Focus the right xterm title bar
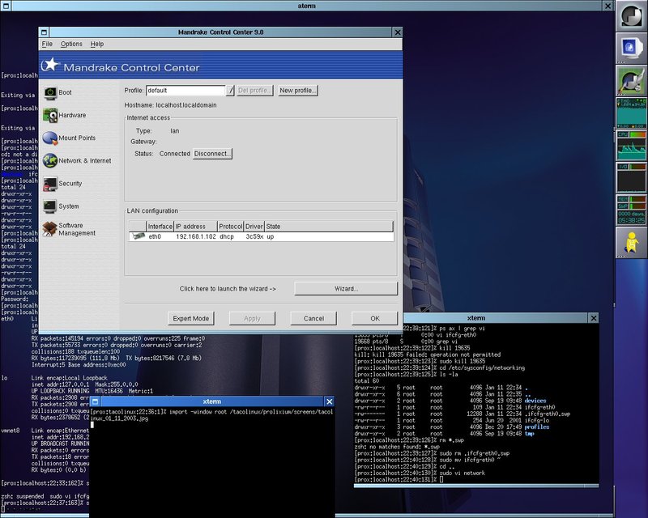648x518 pixels. [476, 318]
